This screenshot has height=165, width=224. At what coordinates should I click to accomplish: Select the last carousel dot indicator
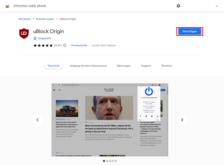click(x=116, y=161)
